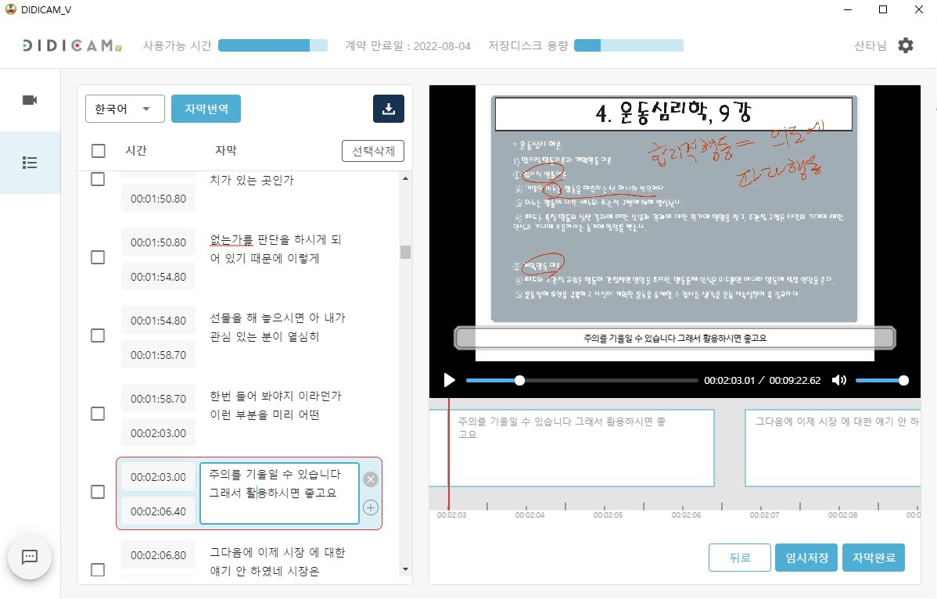This screenshot has width=937, height=599.
Task: Click the video time 00:02:03.01 display
Action: pos(729,380)
